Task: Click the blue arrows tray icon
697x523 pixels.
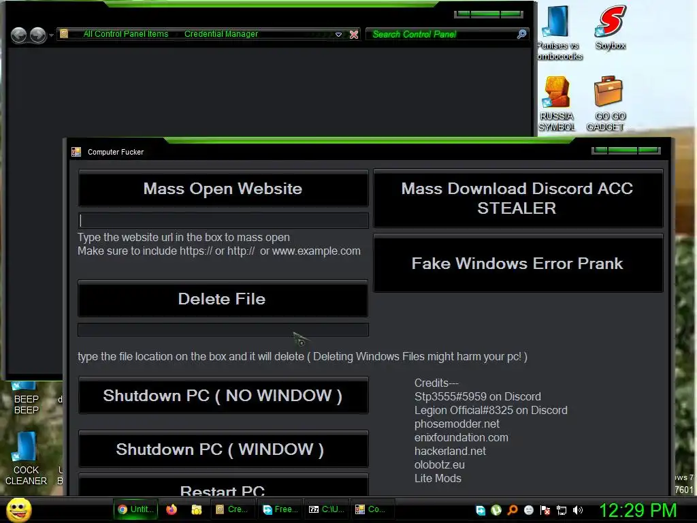Action: pyautogui.click(x=481, y=510)
